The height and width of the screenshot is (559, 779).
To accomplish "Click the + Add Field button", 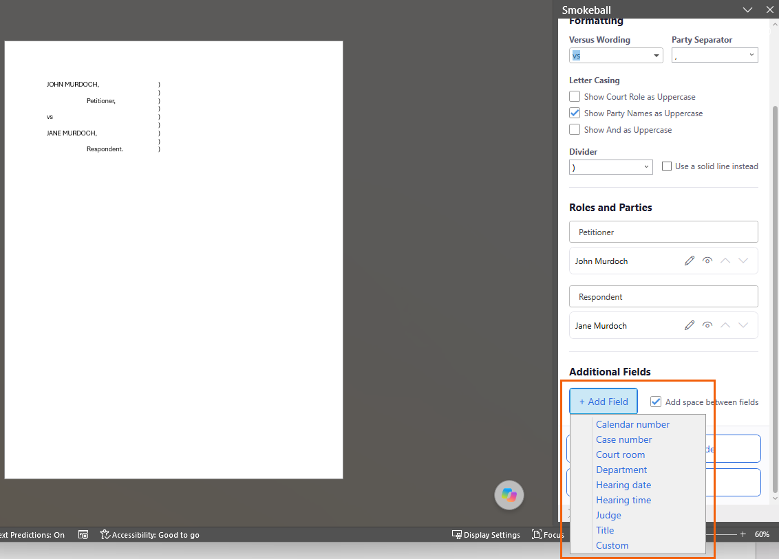I will 603,402.
